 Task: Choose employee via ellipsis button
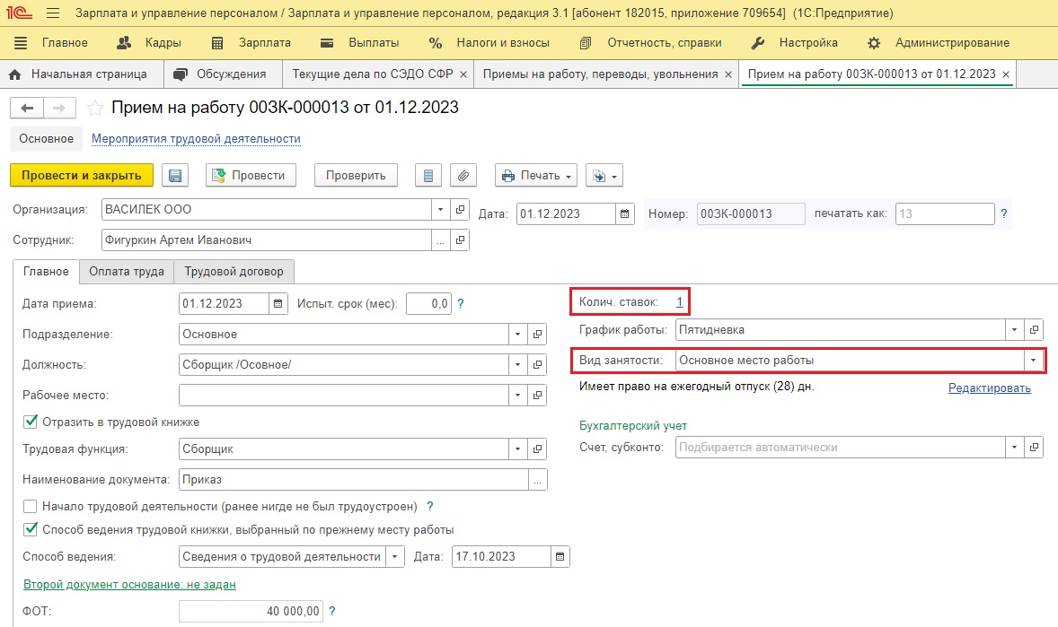(441, 240)
